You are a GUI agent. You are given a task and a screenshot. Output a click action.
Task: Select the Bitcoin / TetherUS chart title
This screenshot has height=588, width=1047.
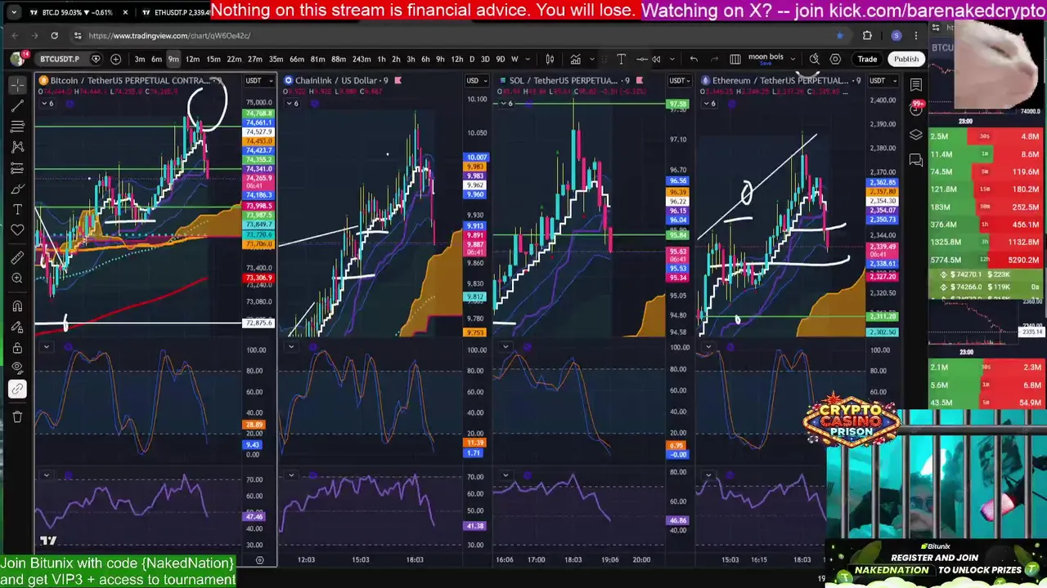point(129,80)
